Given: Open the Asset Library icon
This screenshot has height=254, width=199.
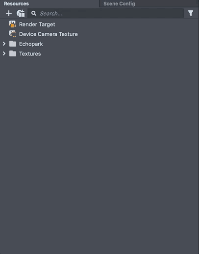Looking at the screenshot, I should pyautogui.click(x=21, y=13).
